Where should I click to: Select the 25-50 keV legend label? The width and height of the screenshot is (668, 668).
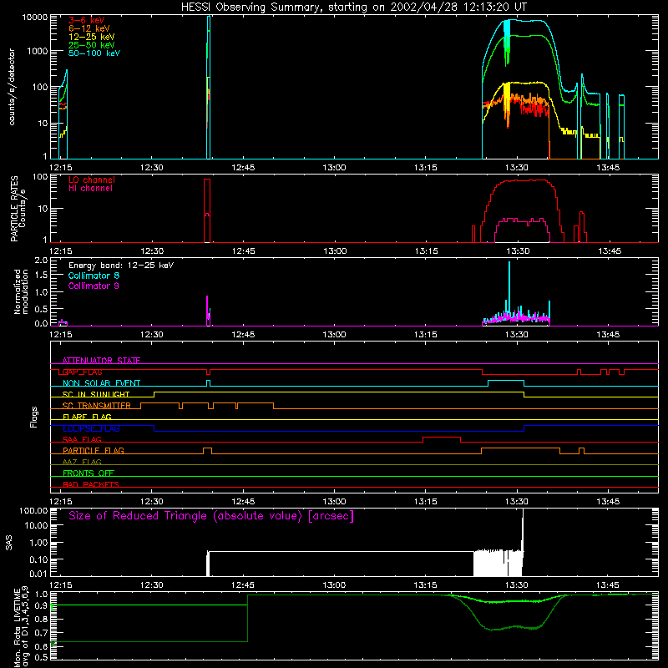(x=92, y=45)
